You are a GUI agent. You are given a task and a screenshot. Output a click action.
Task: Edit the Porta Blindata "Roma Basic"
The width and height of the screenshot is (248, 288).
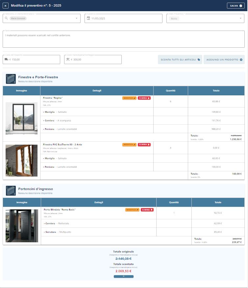pos(132,210)
